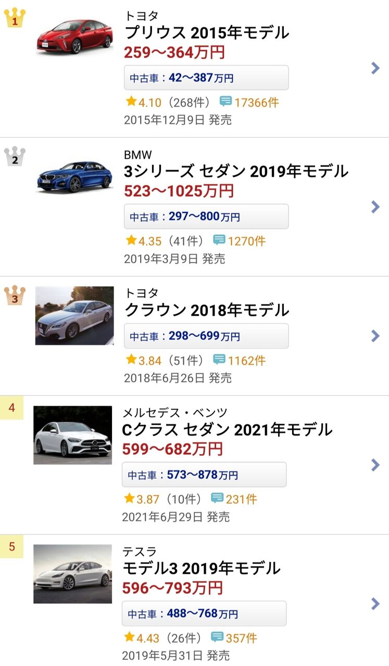The image size is (389, 666).
Task: Open BMW used car prices 297〜800万円
Action: click(x=206, y=216)
